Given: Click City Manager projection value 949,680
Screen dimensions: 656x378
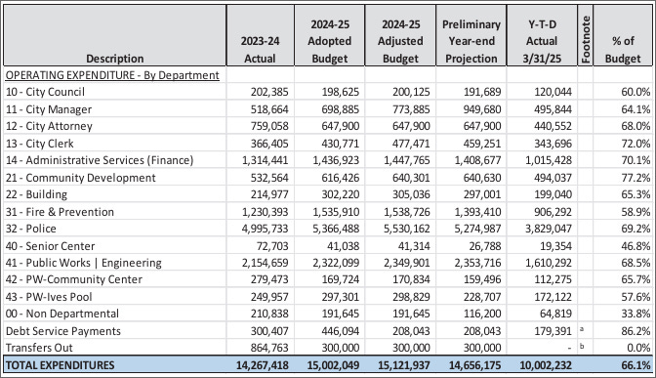Looking at the screenshot, I should (482, 109).
